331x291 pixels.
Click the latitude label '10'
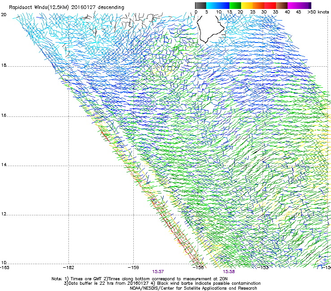coord(4,263)
